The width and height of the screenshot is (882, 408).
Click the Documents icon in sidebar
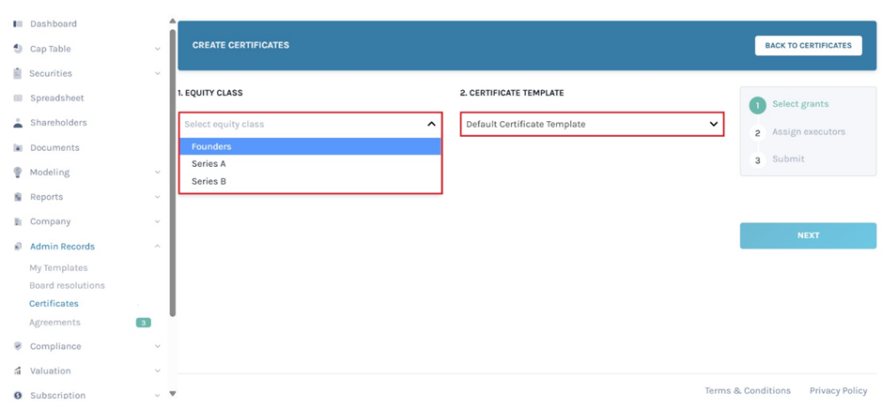pyautogui.click(x=18, y=148)
